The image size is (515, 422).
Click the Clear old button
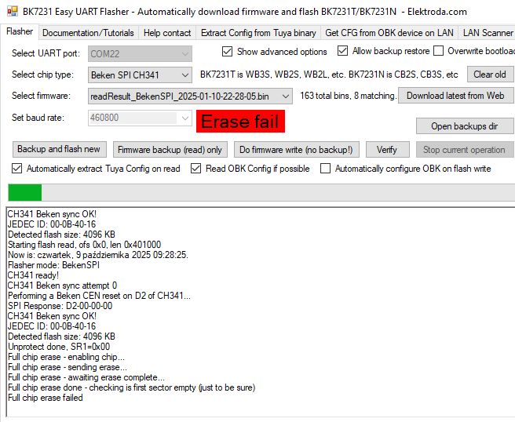coord(490,75)
